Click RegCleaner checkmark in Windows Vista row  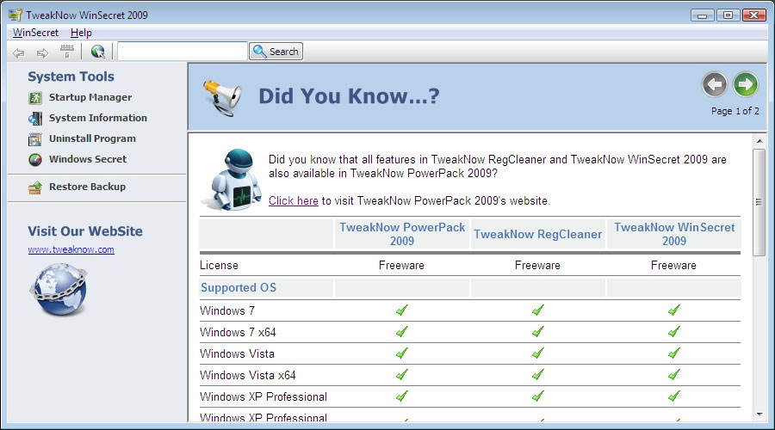click(x=537, y=353)
